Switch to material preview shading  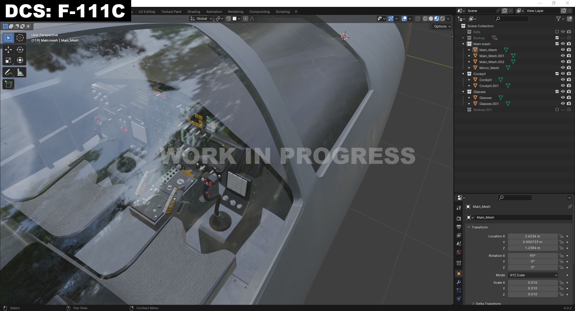click(437, 19)
